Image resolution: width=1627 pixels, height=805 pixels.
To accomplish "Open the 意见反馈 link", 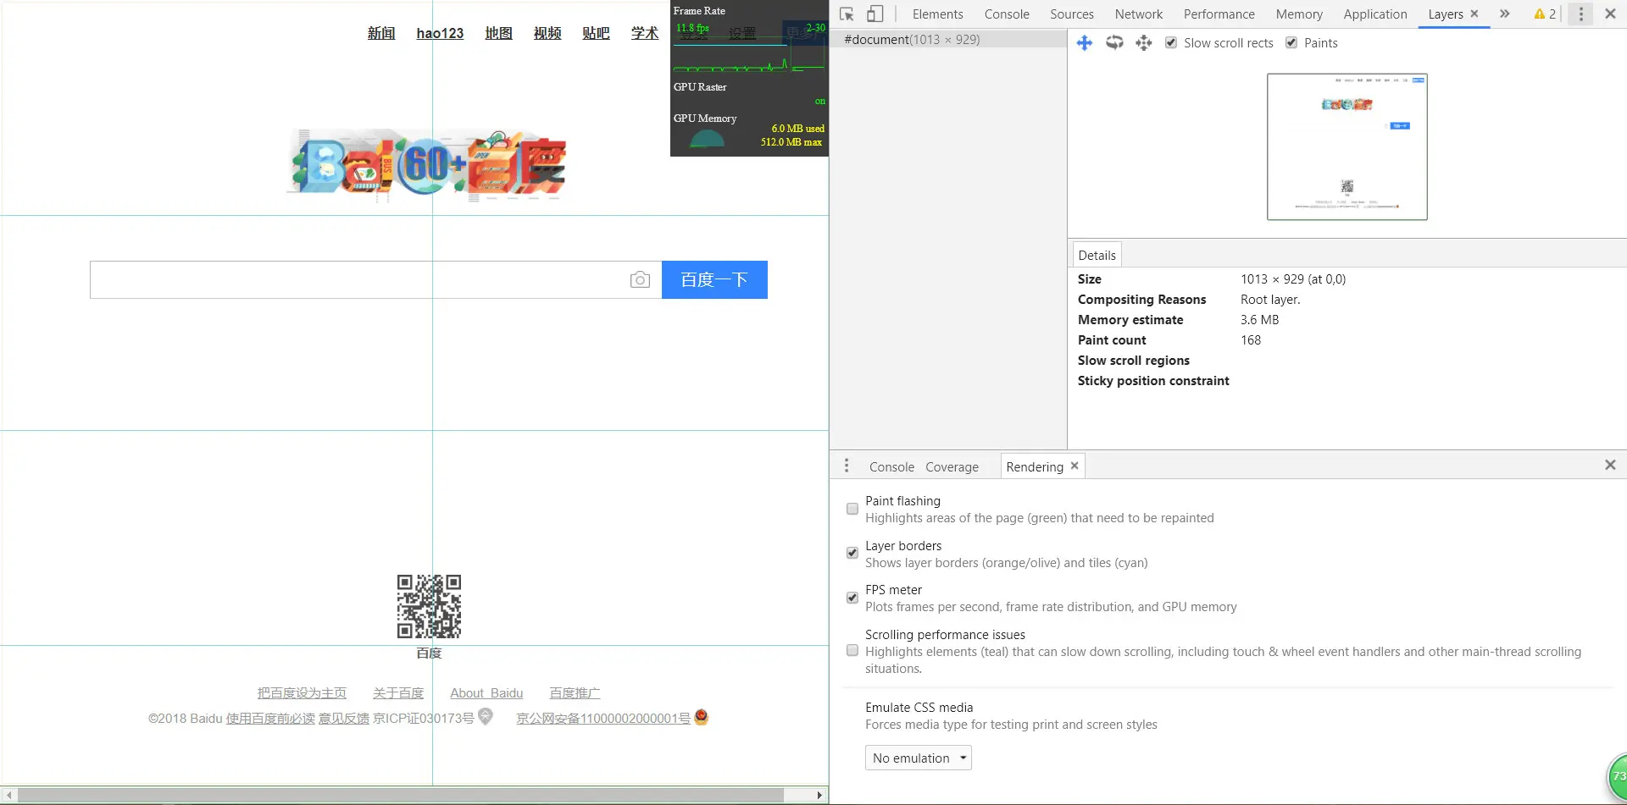I will (x=344, y=719).
